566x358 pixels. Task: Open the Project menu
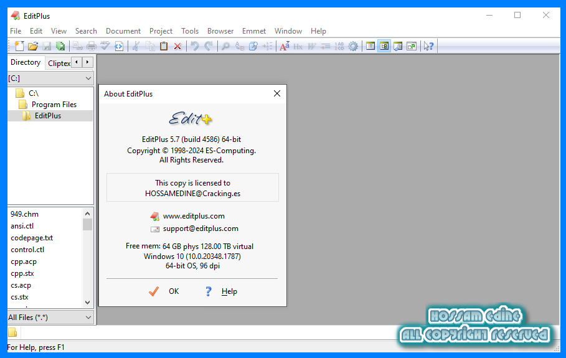pyautogui.click(x=161, y=31)
